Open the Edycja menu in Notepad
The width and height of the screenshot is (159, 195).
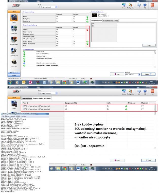click(x=7, y=116)
